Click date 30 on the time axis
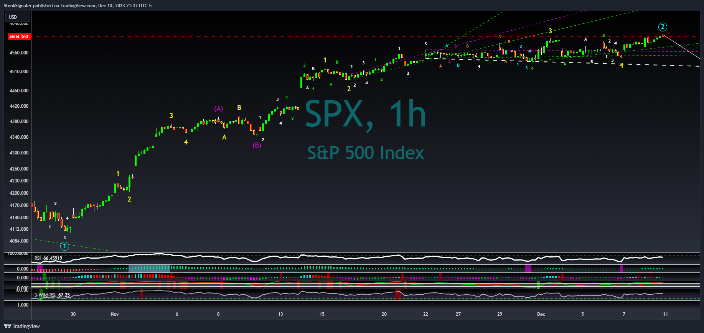Image resolution: width=704 pixels, height=333 pixels. (x=73, y=314)
